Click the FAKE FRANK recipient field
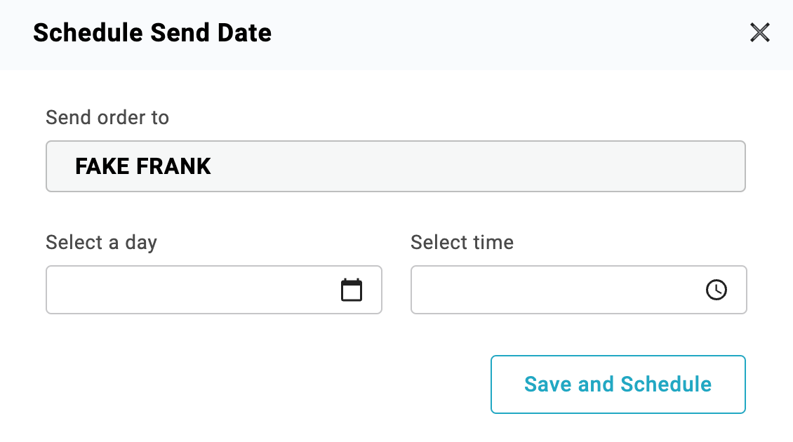The image size is (793, 442). (395, 166)
